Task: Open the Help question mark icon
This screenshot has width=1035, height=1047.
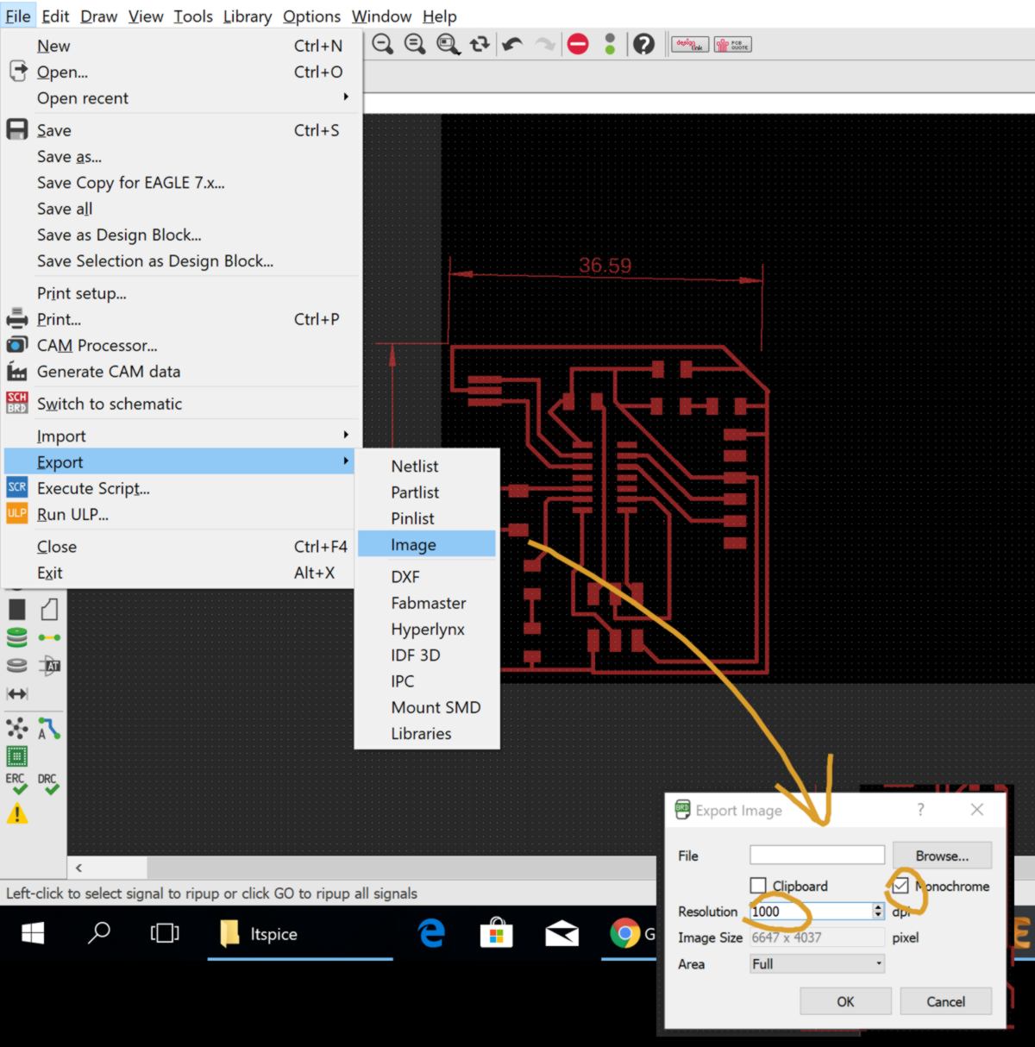Action: (643, 44)
